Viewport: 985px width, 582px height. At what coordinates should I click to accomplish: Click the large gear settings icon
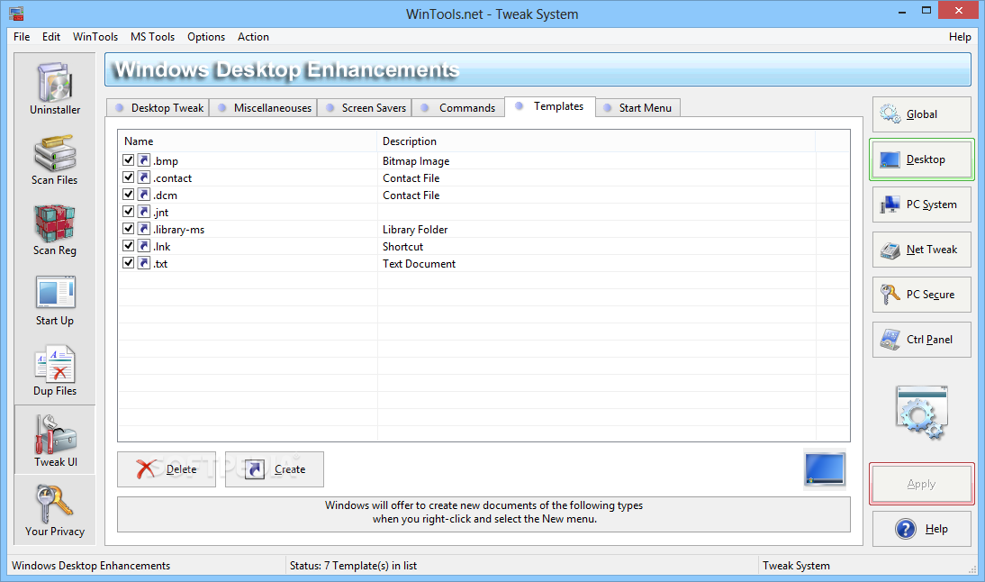coord(921,413)
